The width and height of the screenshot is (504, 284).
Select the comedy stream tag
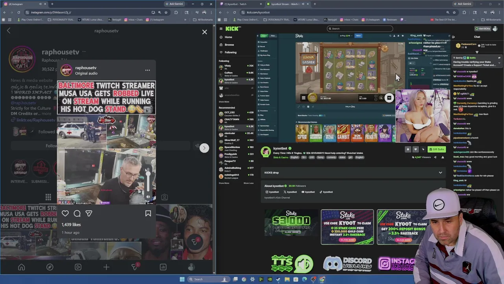[332, 157]
